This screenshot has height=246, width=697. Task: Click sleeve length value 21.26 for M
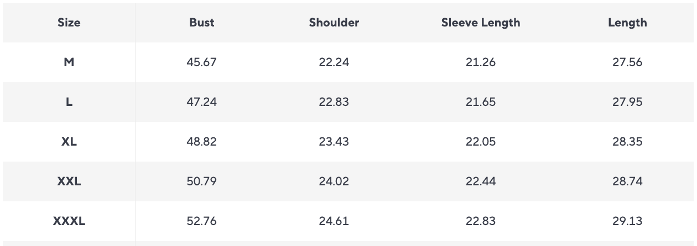click(x=481, y=62)
